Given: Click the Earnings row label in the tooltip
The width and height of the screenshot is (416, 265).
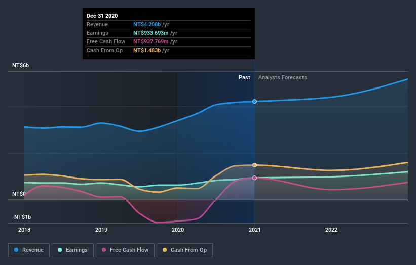Looking at the screenshot, I should point(97,33).
